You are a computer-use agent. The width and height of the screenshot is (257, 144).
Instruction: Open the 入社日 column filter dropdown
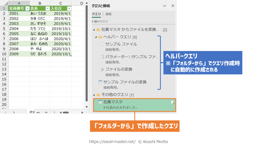[x=69, y=8]
